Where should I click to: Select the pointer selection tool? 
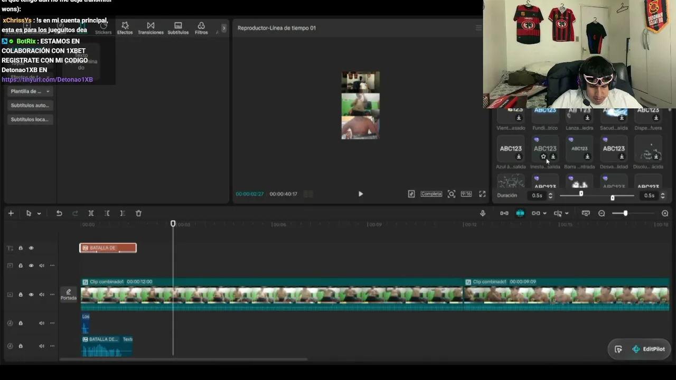[29, 213]
